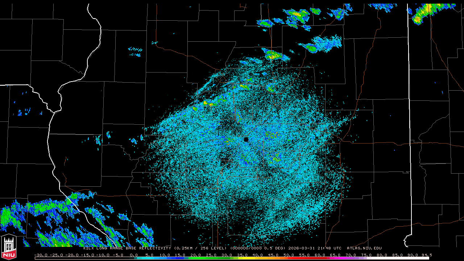Pick the cyan 5.0 dBZ color on scale
Image resolution: width=464 pixels, height=261 pixels.
click(149, 258)
